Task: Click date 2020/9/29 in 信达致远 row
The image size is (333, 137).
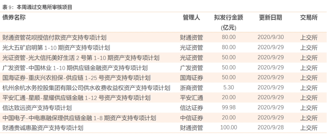Action: [271, 107]
